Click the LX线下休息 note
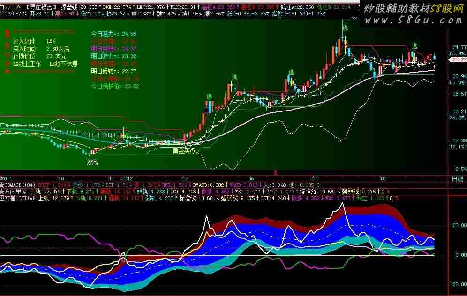The height and width of the screenshot is (296, 467). pyautogui.click(x=63, y=64)
